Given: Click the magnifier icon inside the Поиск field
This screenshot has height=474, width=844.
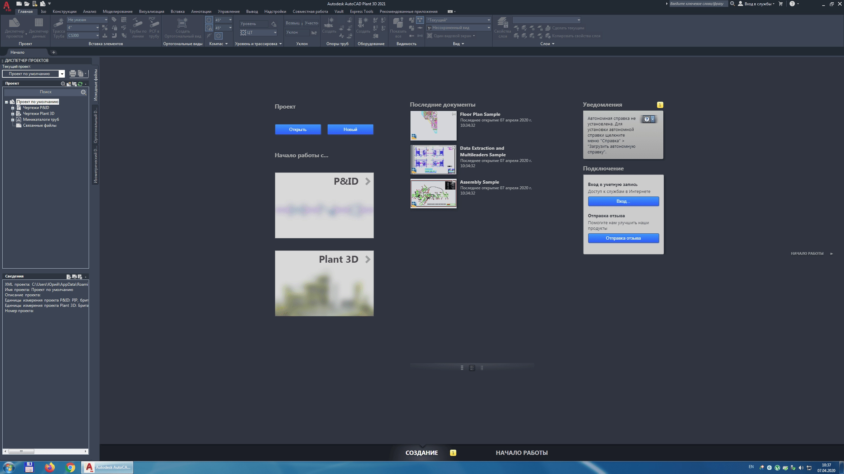Looking at the screenshot, I should click(84, 92).
